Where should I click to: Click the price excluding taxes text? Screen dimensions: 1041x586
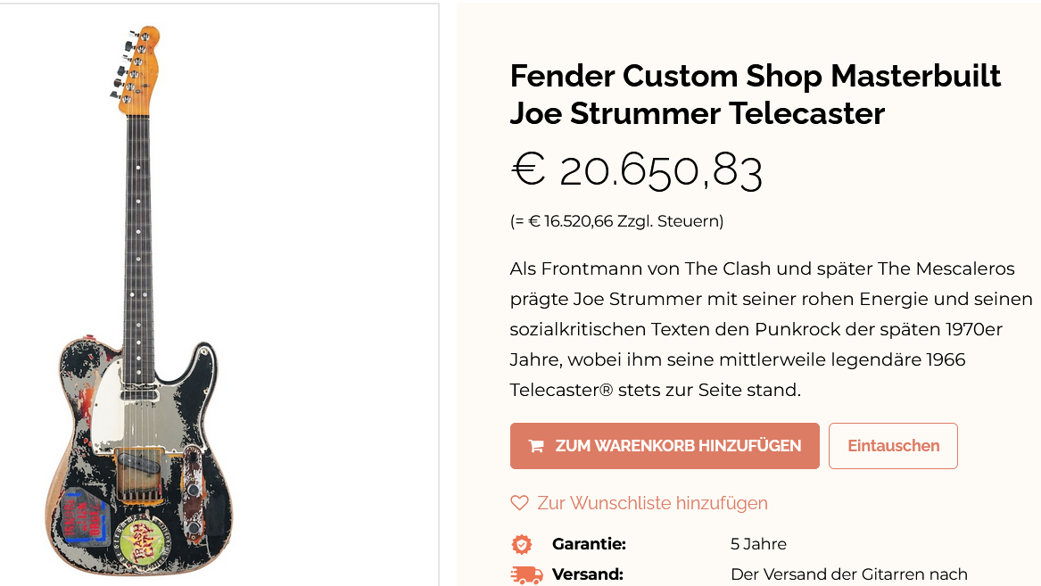[616, 221]
